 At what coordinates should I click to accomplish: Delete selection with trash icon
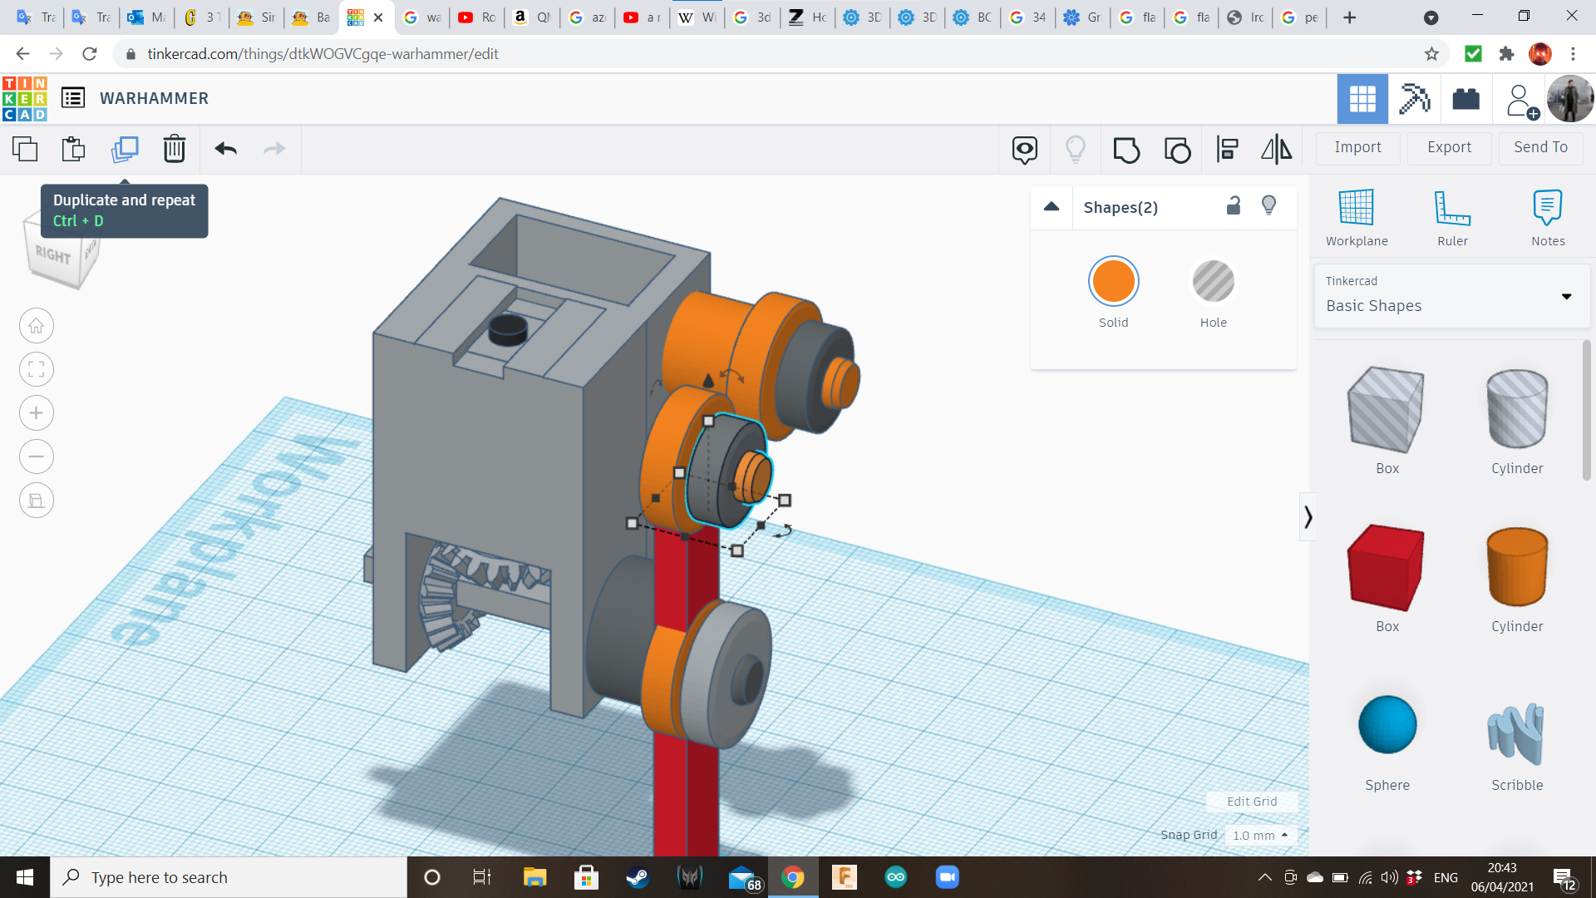[x=175, y=149]
